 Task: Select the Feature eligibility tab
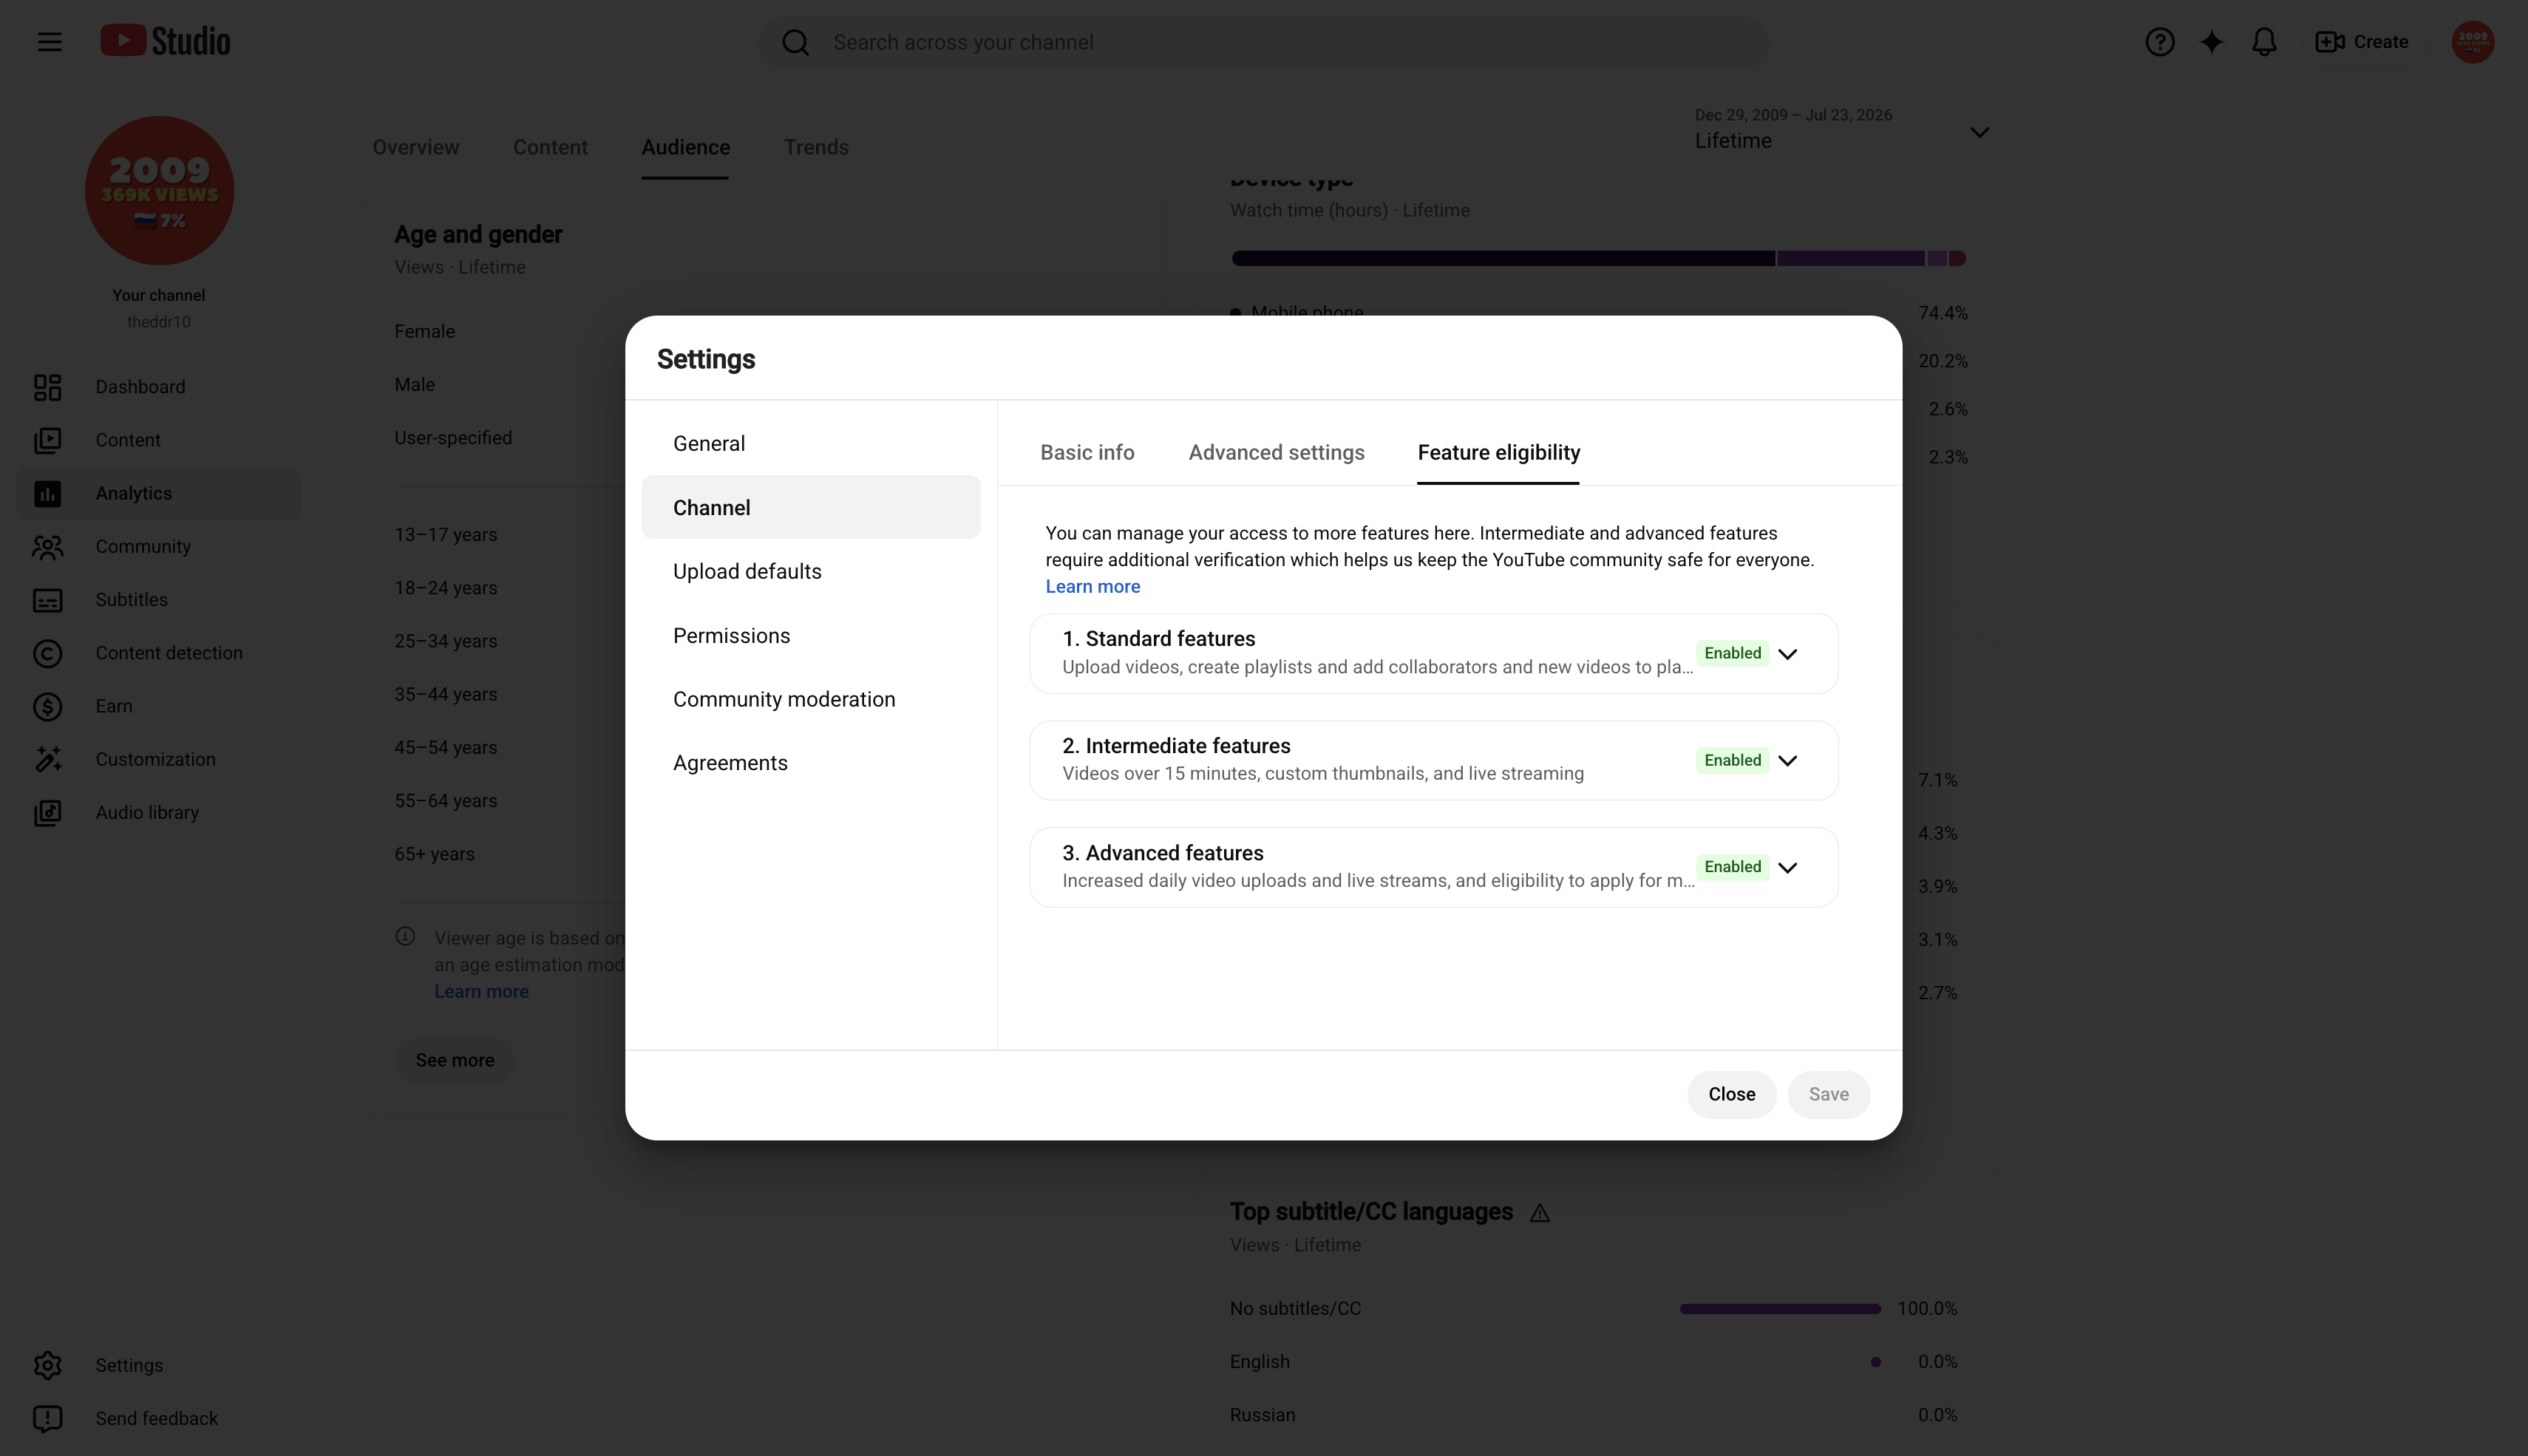point(1499,453)
